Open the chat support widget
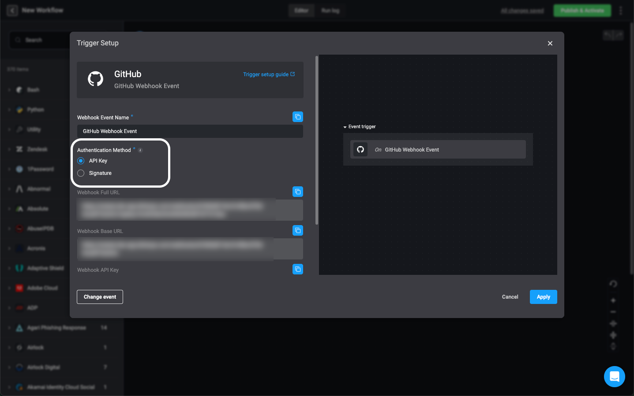Screen dimensions: 634x396 [615, 377]
